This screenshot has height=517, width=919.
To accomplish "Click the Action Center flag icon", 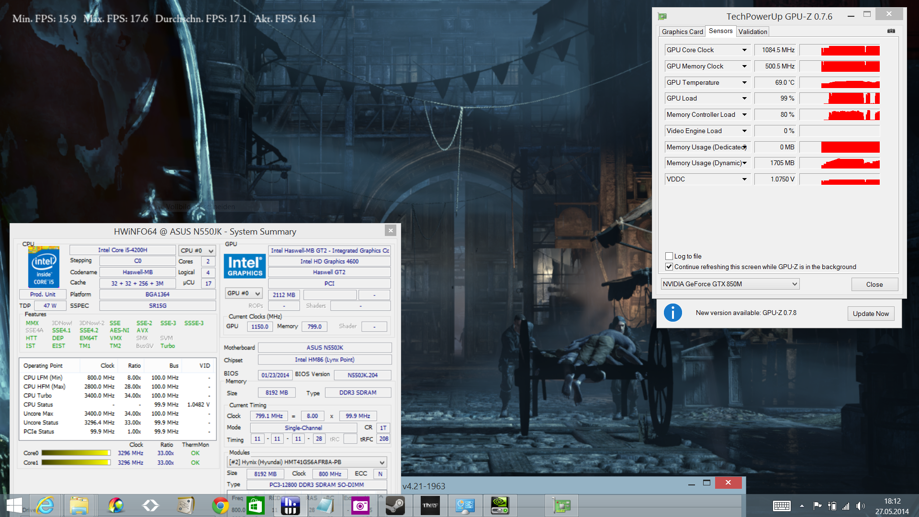I will tap(818, 506).
